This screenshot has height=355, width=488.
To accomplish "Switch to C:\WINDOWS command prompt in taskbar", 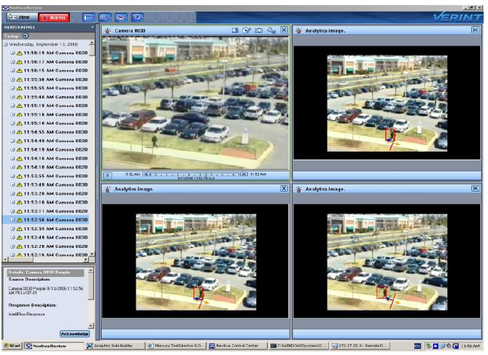I will [298, 346].
